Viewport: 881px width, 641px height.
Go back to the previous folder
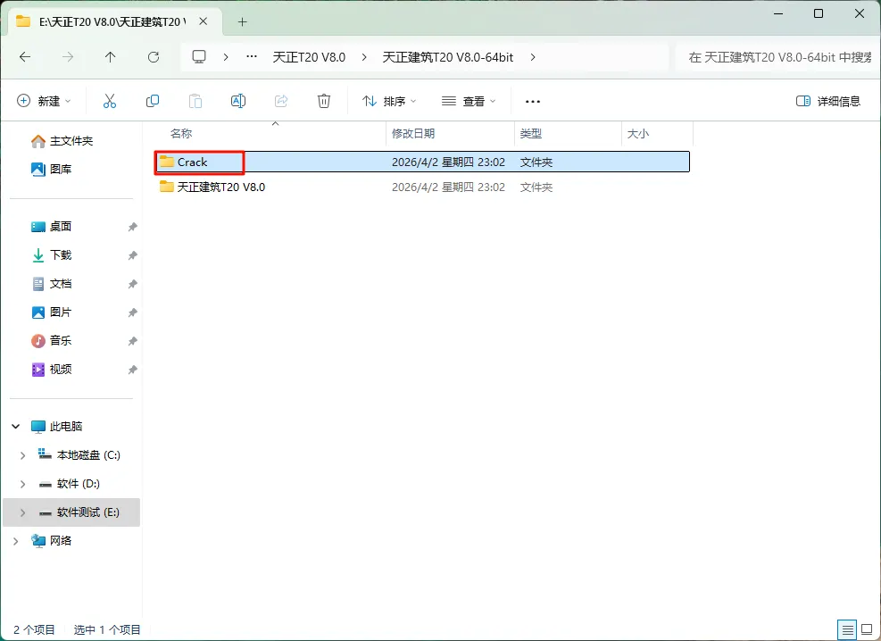coord(25,57)
